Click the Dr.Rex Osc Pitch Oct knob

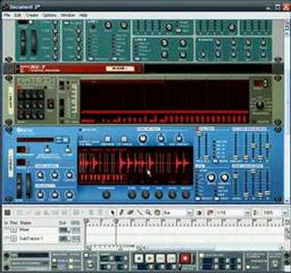click(142, 138)
